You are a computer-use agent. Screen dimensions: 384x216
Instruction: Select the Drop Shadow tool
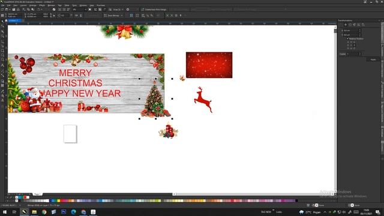tap(2, 81)
